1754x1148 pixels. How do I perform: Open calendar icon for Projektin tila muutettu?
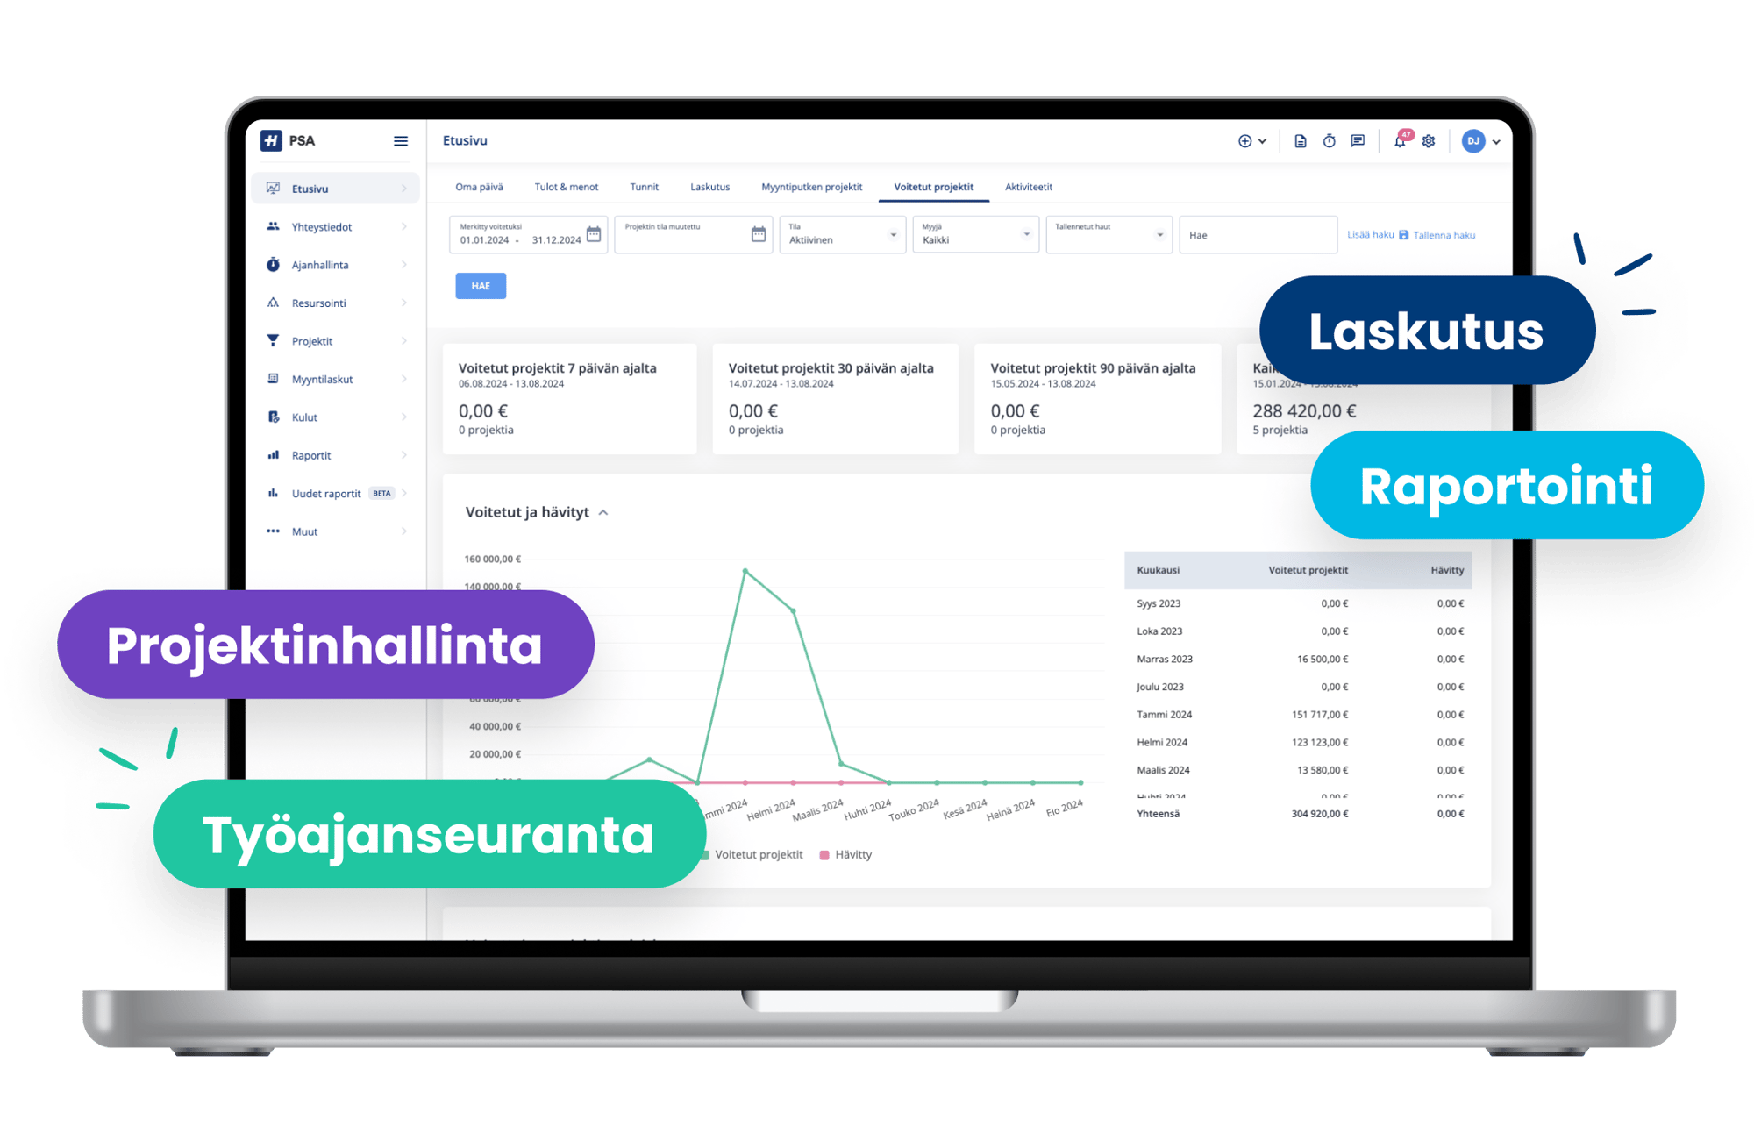point(759,234)
